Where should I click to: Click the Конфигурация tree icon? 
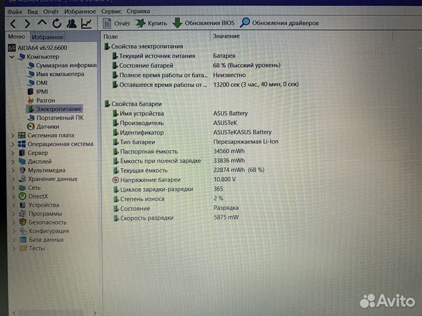click(23, 231)
